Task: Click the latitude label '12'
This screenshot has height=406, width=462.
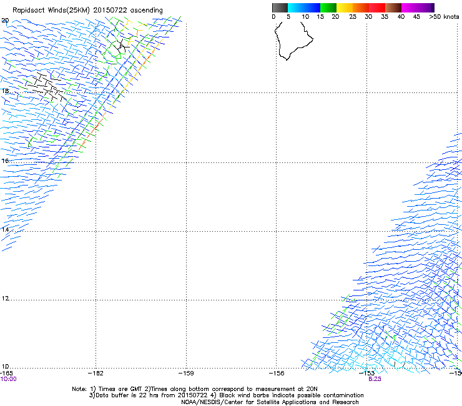Action: click(x=5, y=299)
